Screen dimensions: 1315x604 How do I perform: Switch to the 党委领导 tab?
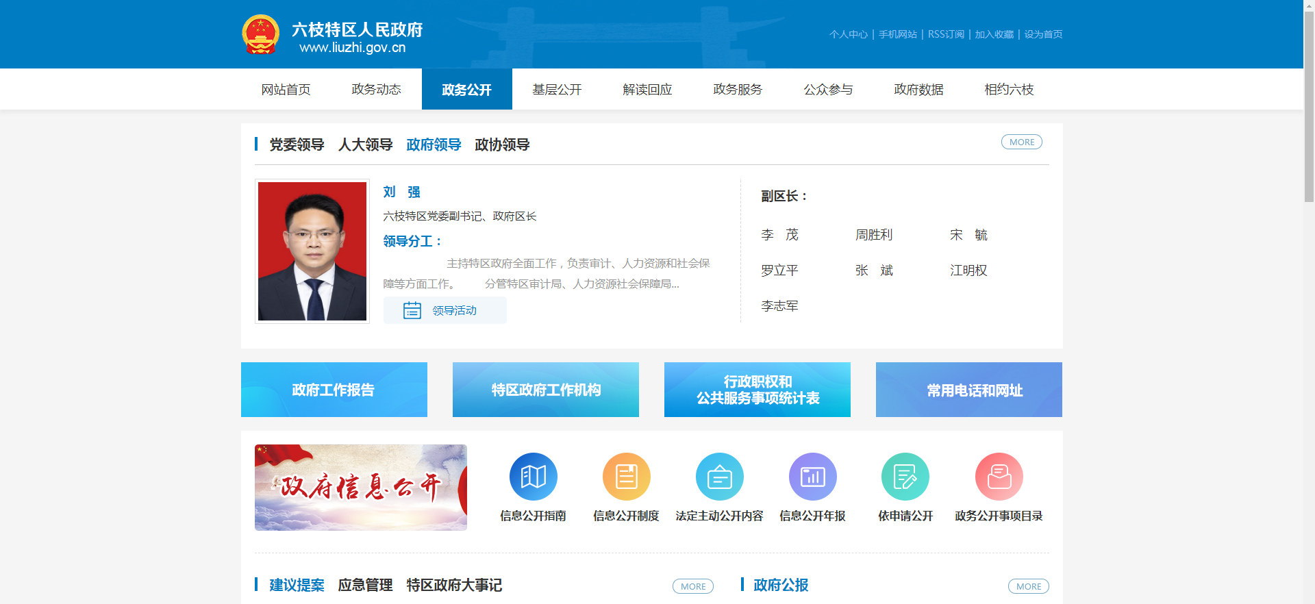coord(297,144)
